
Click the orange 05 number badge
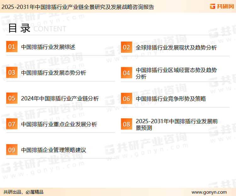pyautogui.click(x=12, y=98)
